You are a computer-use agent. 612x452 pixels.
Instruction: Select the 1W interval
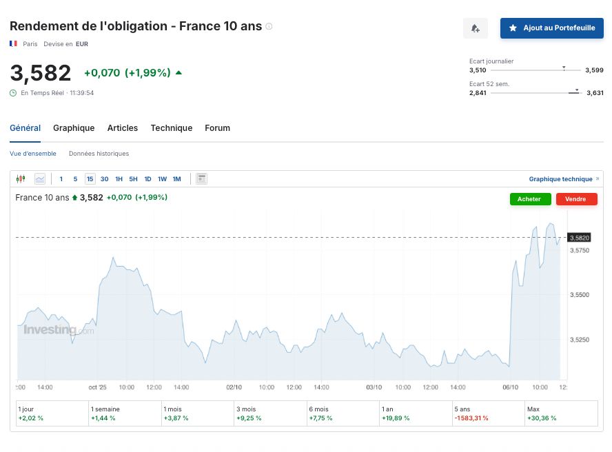[162, 178]
